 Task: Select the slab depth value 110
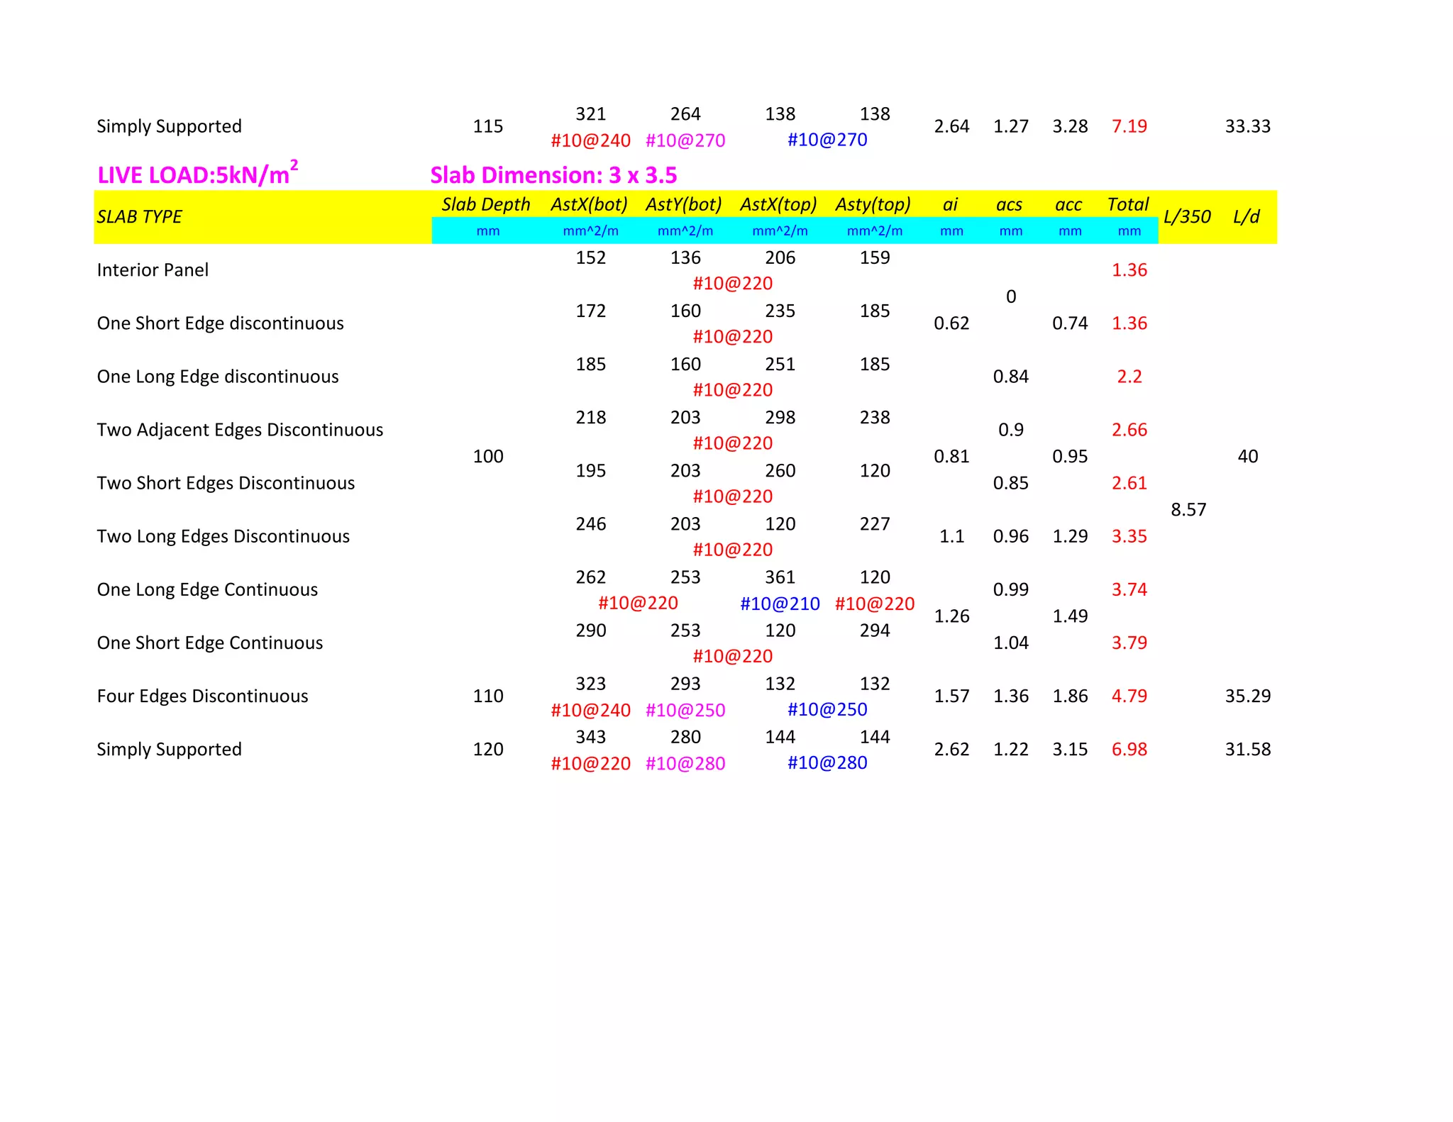pos(488,696)
